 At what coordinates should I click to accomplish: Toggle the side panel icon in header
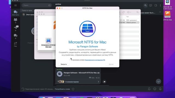tap(156, 5)
